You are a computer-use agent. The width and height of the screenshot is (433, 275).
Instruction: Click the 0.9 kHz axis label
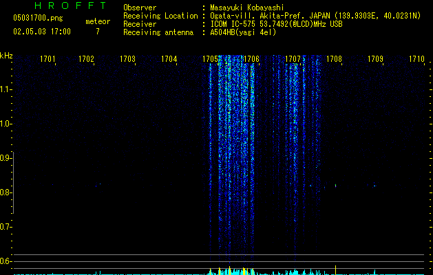6,158
